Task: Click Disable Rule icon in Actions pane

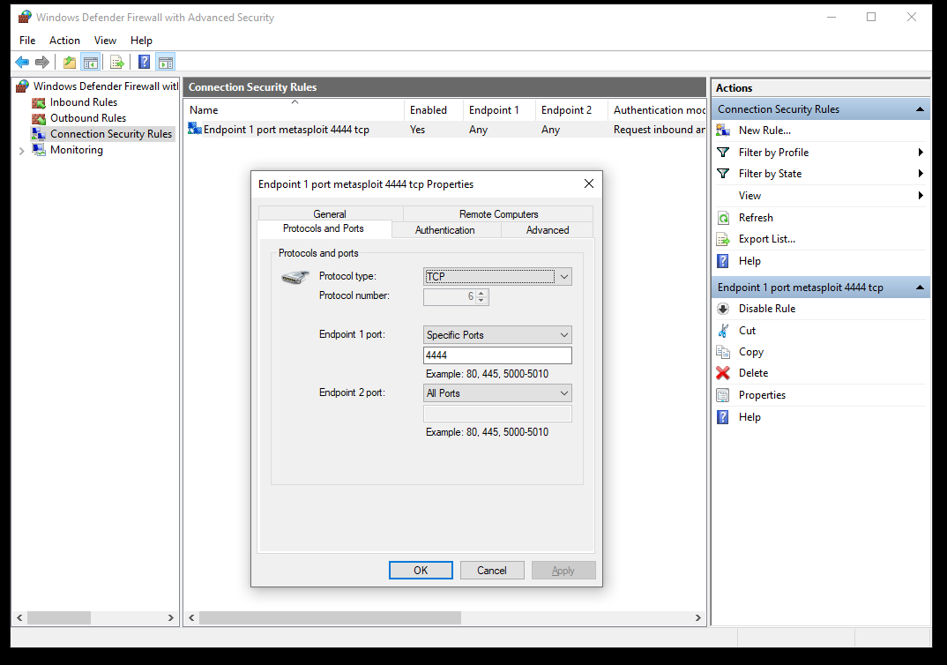Action: pyautogui.click(x=723, y=309)
